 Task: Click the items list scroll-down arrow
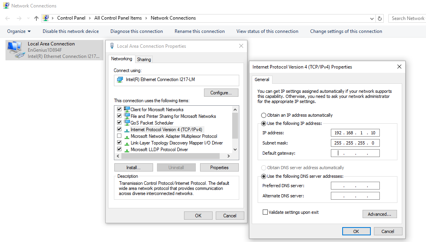235,149
